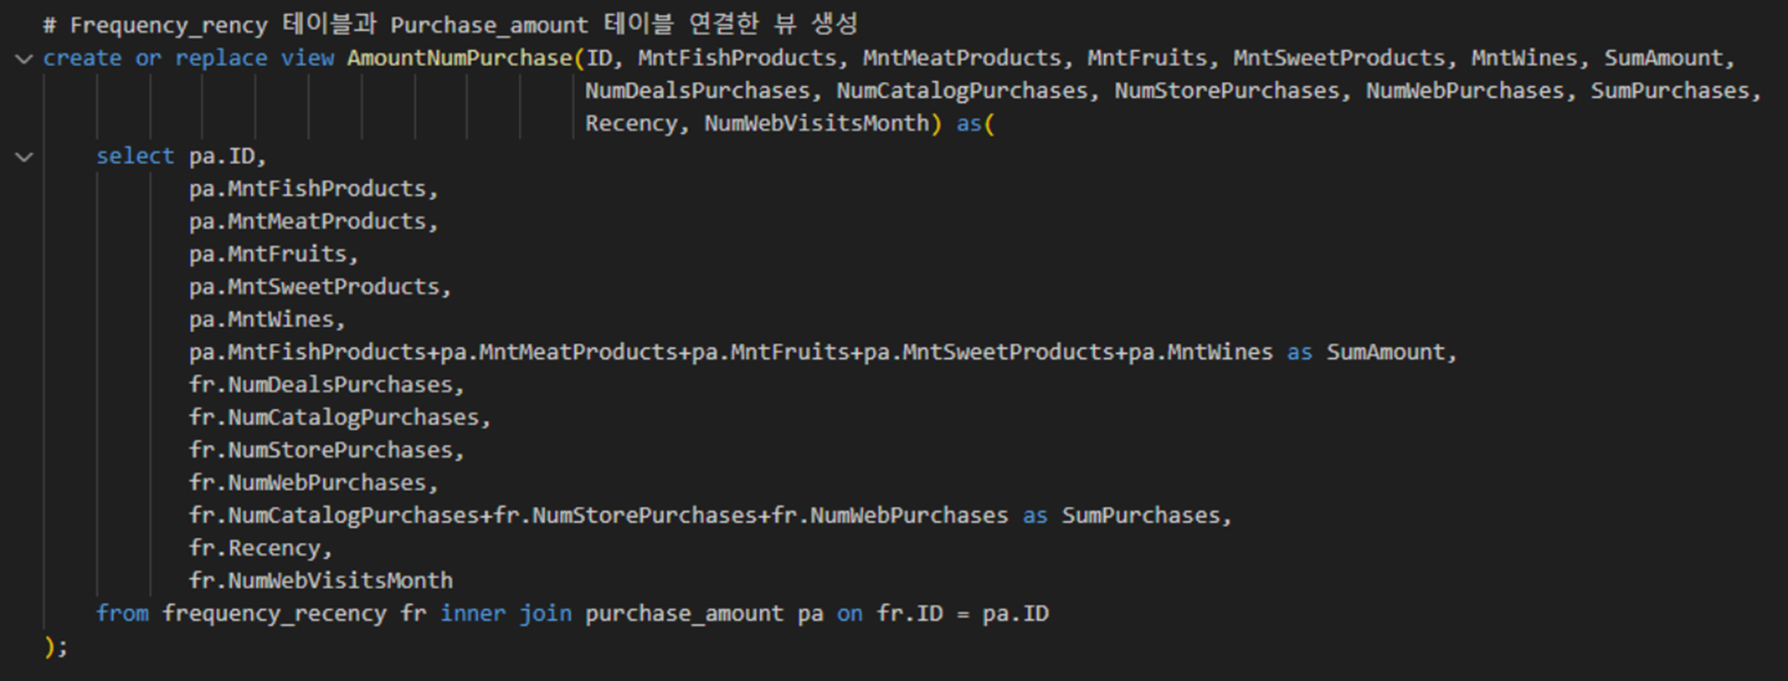Viewport: 1788px width, 681px height.
Task: Click the line 'fr.NumWebPurchases,'
Action: 314,483
